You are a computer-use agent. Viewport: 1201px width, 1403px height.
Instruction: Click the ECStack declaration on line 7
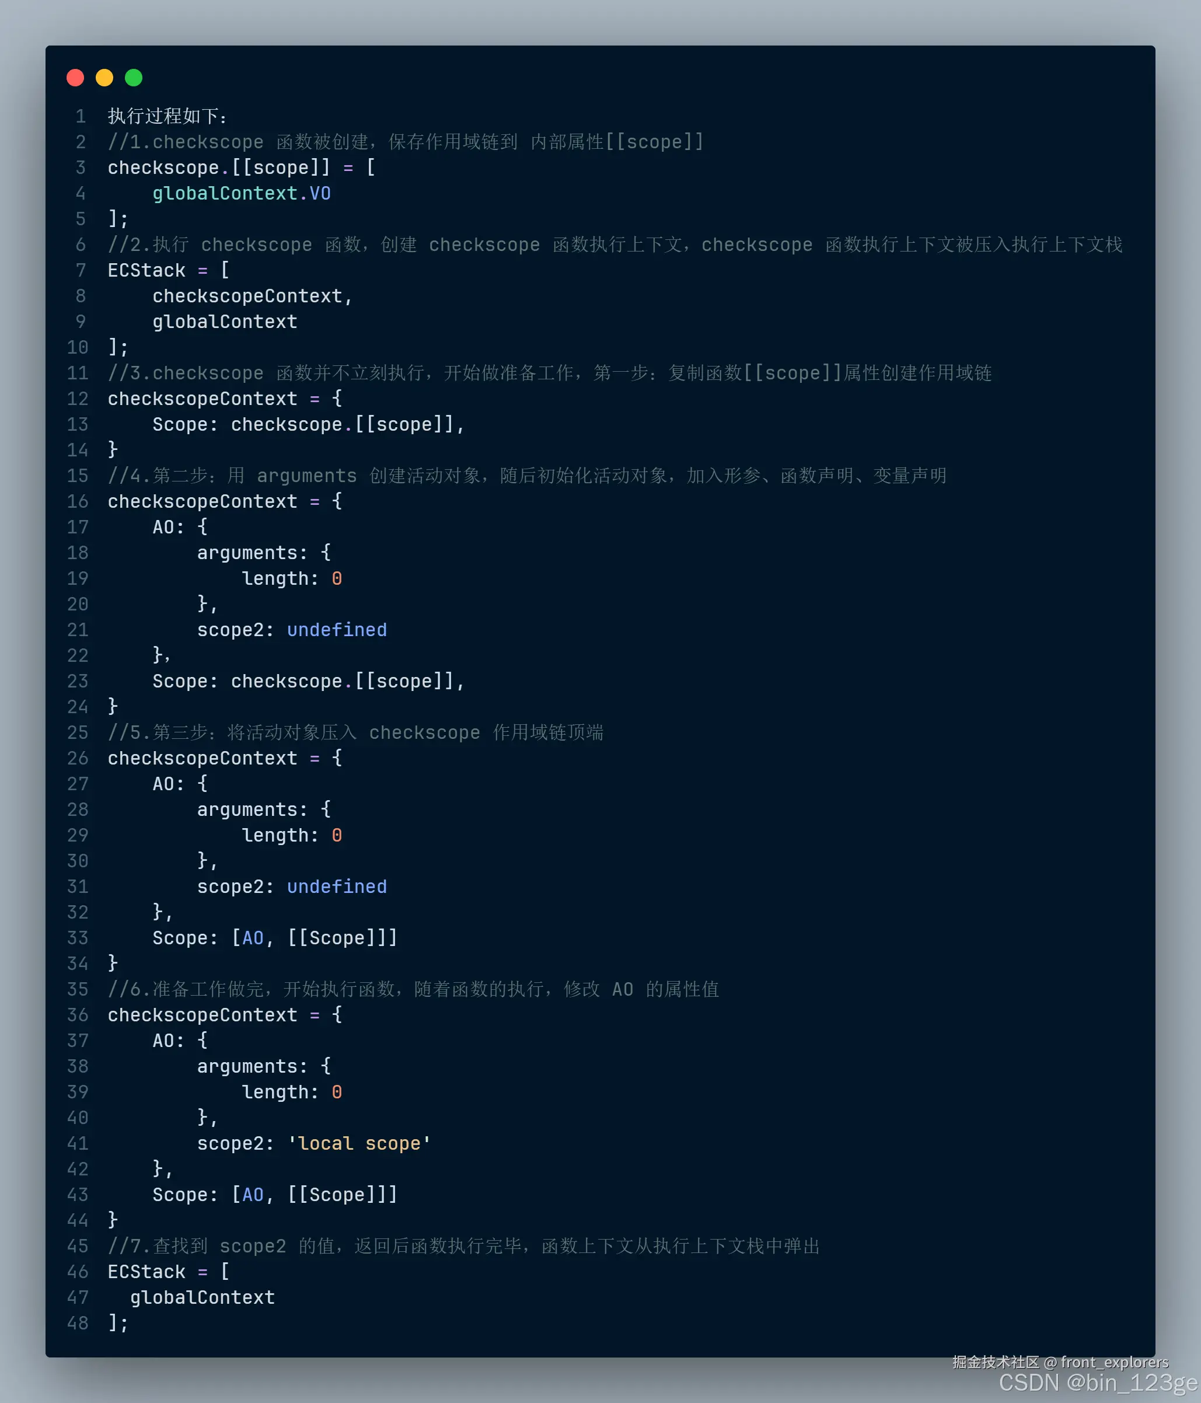[x=146, y=271]
